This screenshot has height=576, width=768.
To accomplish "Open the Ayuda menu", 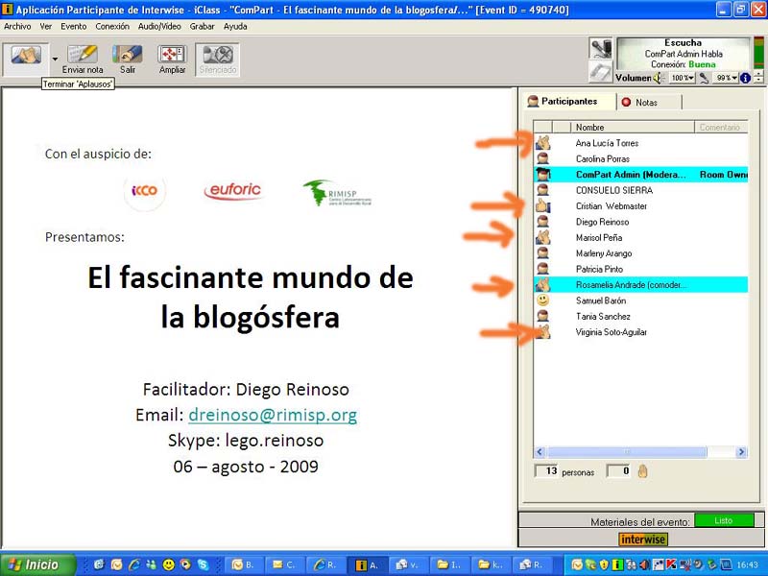I will (235, 27).
